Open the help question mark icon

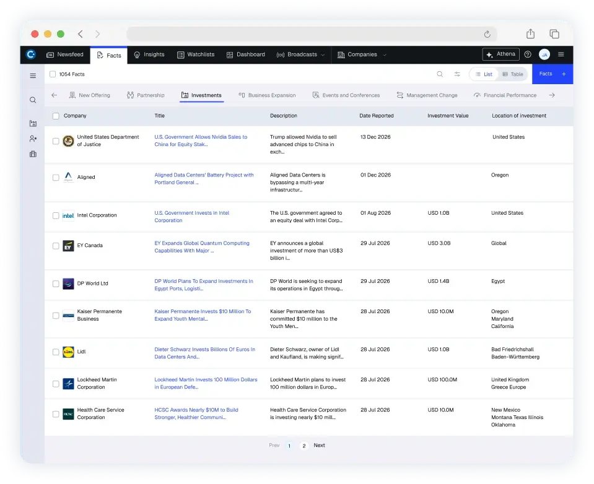pos(528,54)
